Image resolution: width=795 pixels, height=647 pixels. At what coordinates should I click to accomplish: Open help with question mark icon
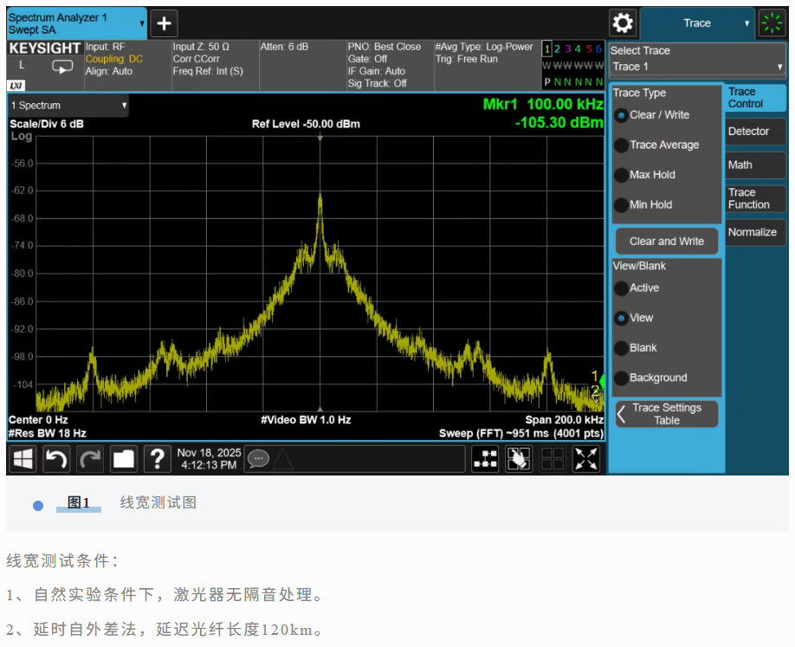pyautogui.click(x=157, y=459)
